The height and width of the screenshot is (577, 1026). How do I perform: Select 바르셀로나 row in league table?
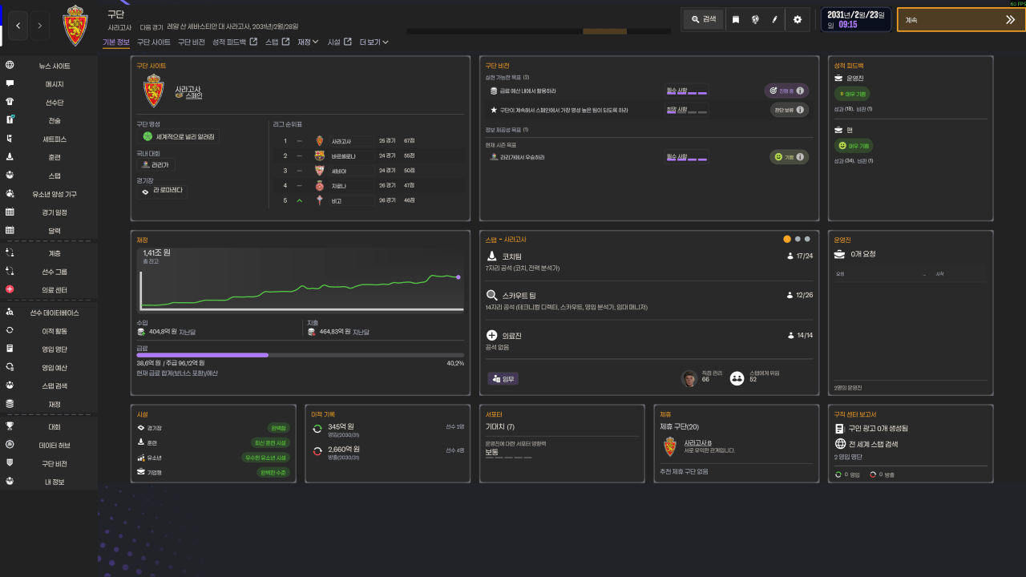pyautogui.click(x=367, y=155)
